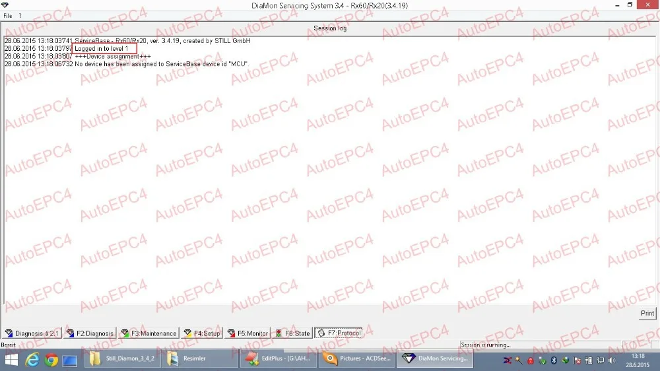
Task: Click the red egg-shaped tray icon
Action: coord(531,360)
